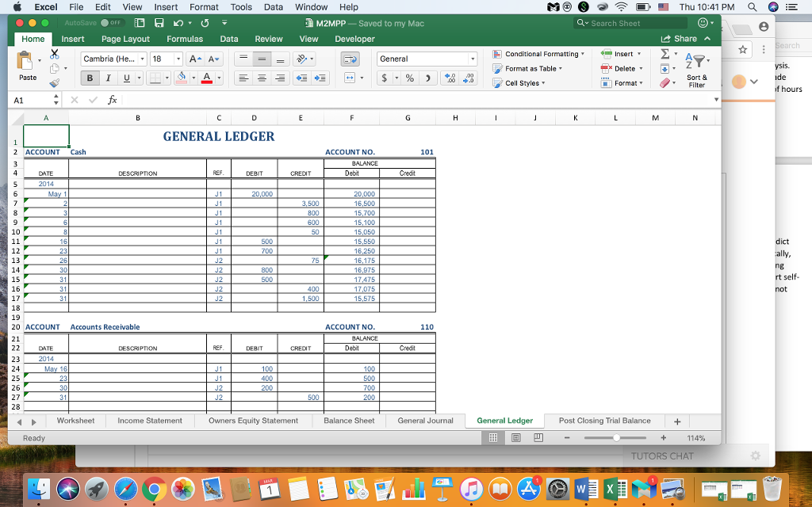Undo last action in title bar
Screen dimensions: 812x507
(178, 23)
